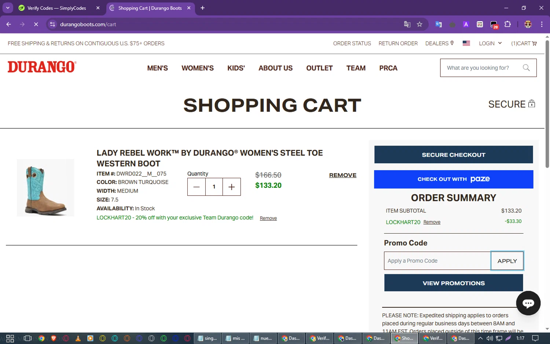Bookmark this page with the star icon
550x344 pixels.
coord(419,24)
